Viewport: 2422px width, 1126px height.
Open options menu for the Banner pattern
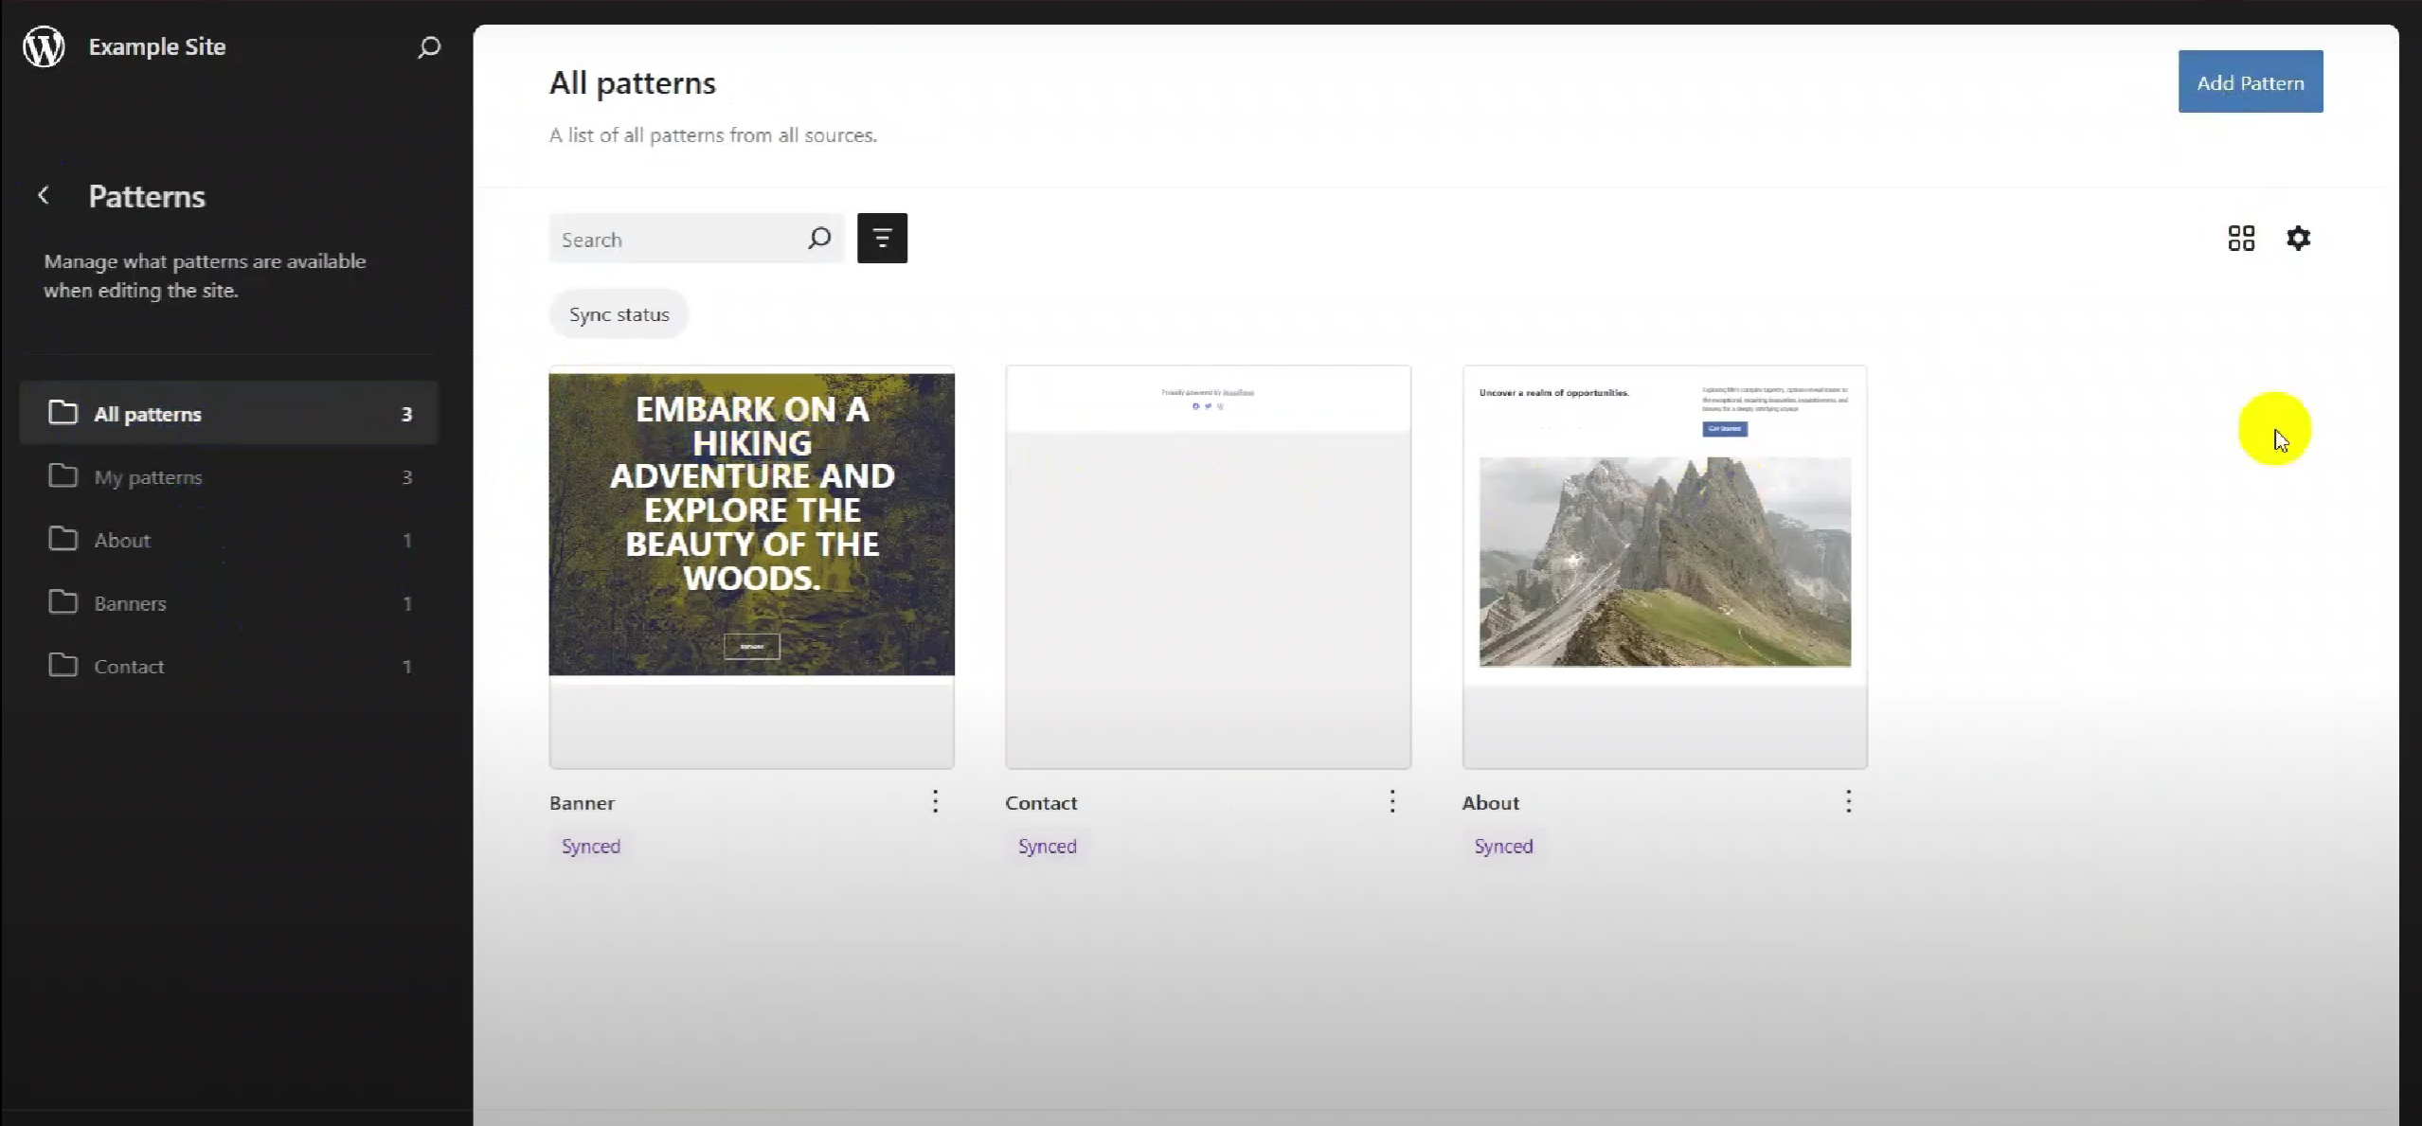[934, 801]
